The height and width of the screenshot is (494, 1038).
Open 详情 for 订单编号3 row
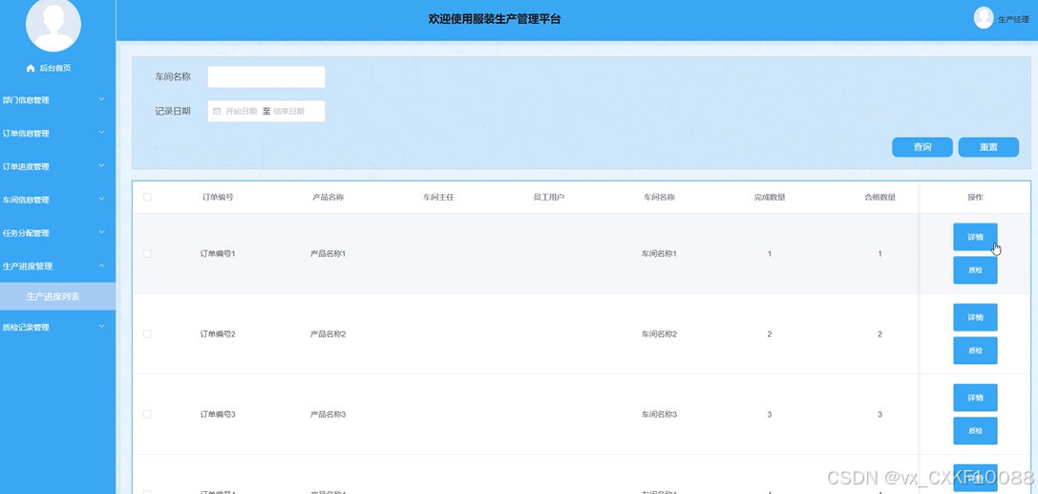click(x=975, y=397)
